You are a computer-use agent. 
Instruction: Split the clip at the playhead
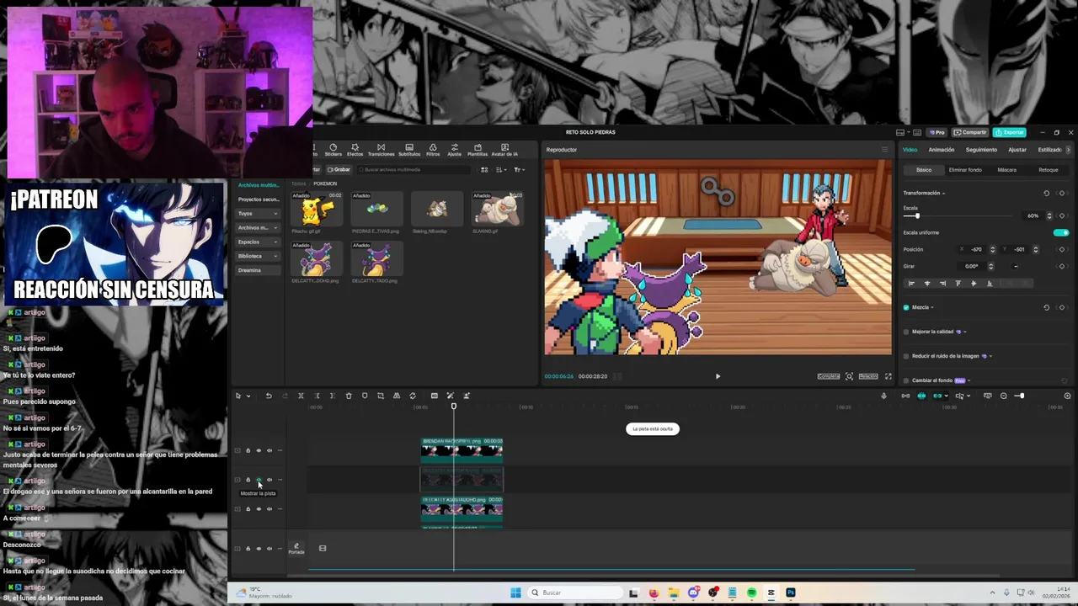pos(301,396)
